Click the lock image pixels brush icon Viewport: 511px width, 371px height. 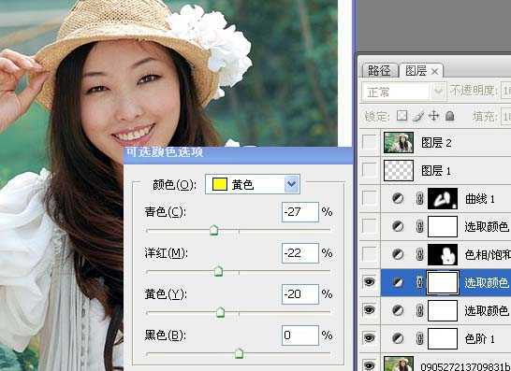(417, 116)
